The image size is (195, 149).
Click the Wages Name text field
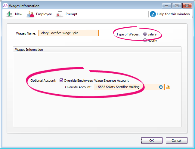tap(68, 33)
